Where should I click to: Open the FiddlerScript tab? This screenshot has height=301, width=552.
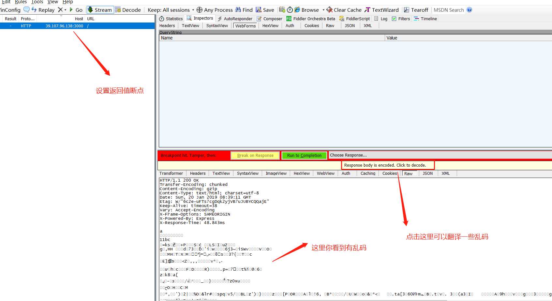click(x=355, y=19)
